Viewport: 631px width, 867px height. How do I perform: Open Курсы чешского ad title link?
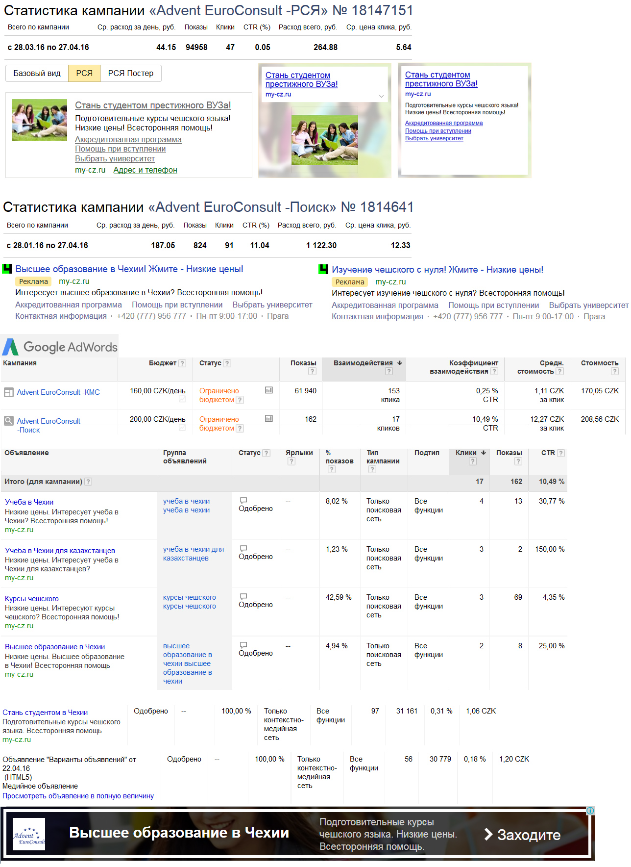point(32,599)
